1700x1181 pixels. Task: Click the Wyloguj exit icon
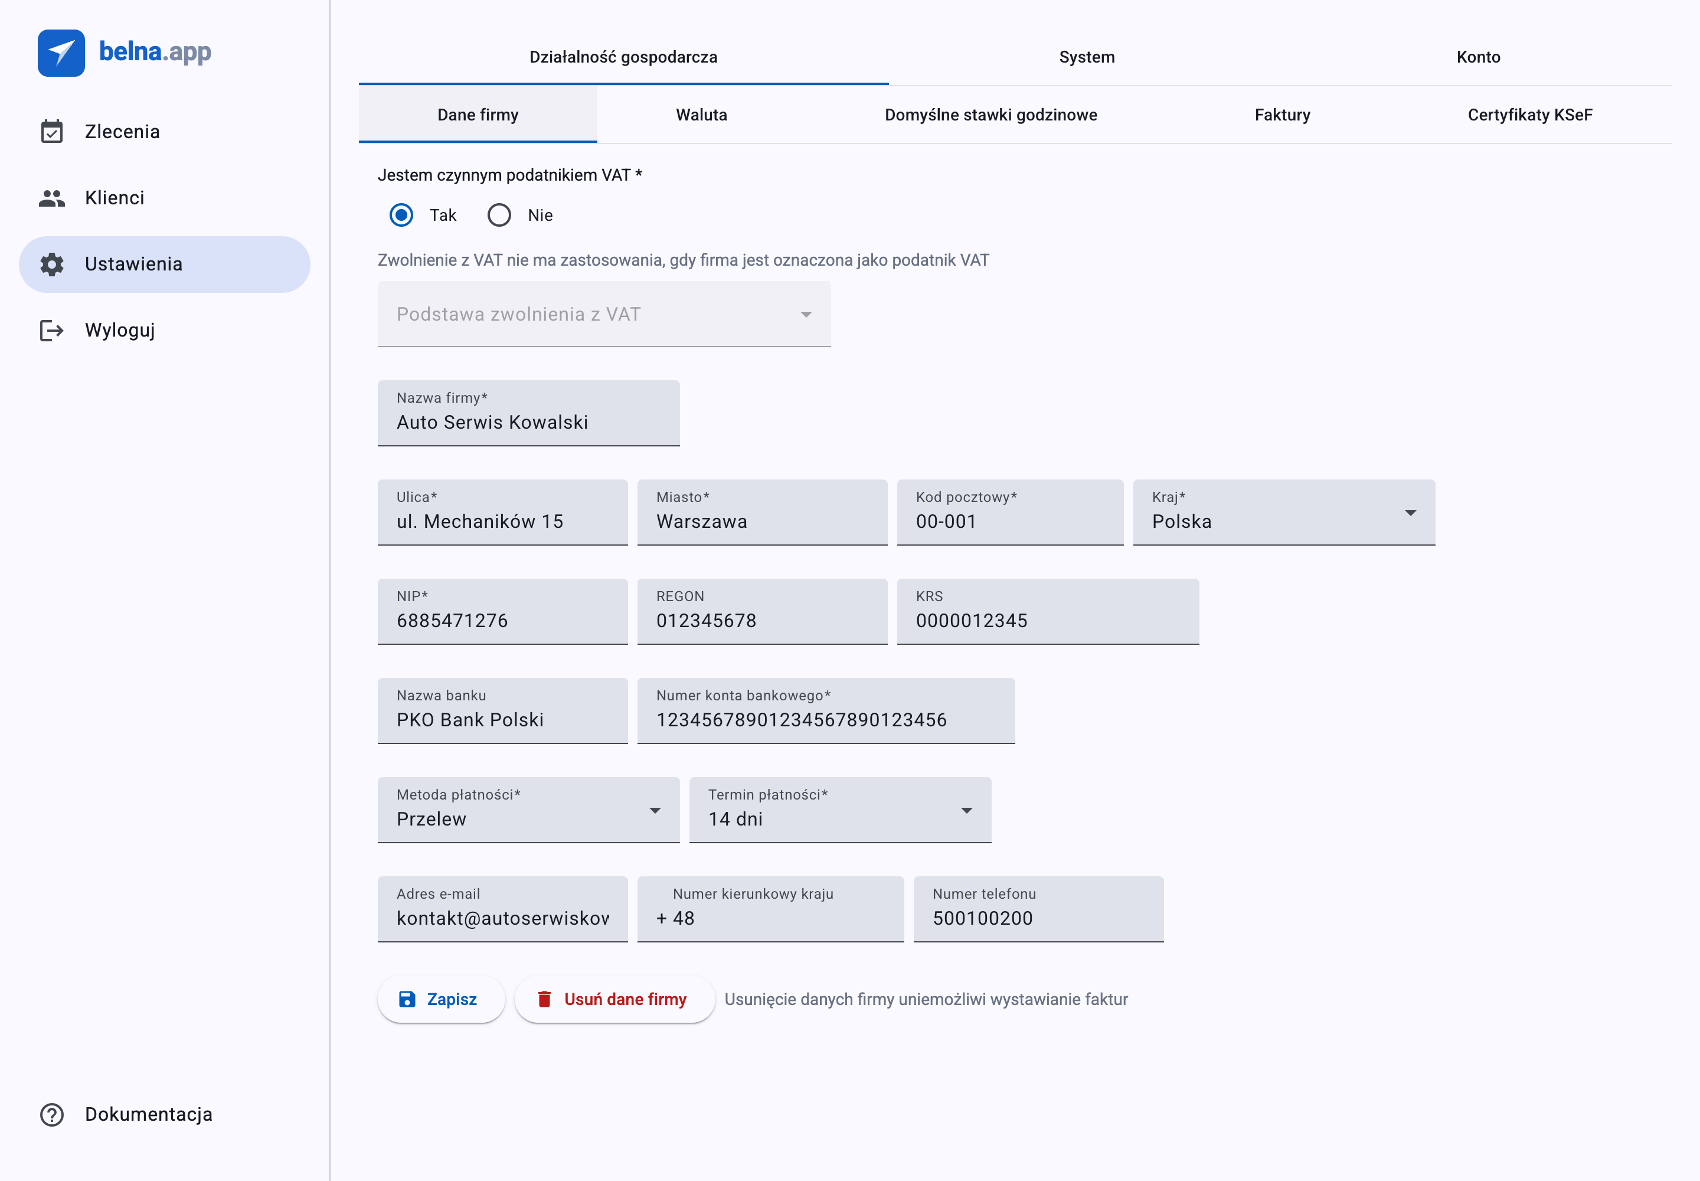click(52, 330)
